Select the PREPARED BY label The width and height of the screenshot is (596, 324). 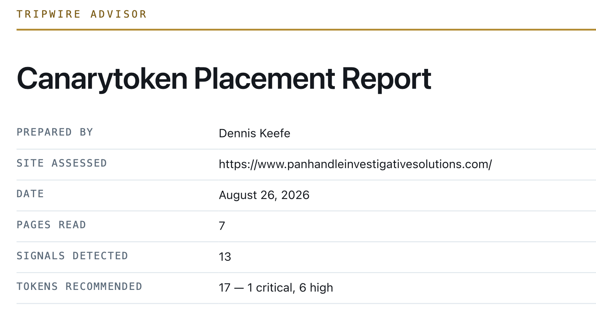pos(55,132)
